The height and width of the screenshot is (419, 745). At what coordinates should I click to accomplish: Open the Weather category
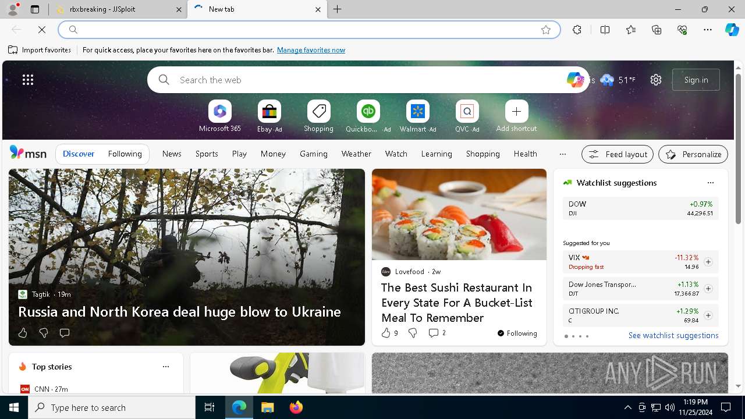click(x=356, y=154)
